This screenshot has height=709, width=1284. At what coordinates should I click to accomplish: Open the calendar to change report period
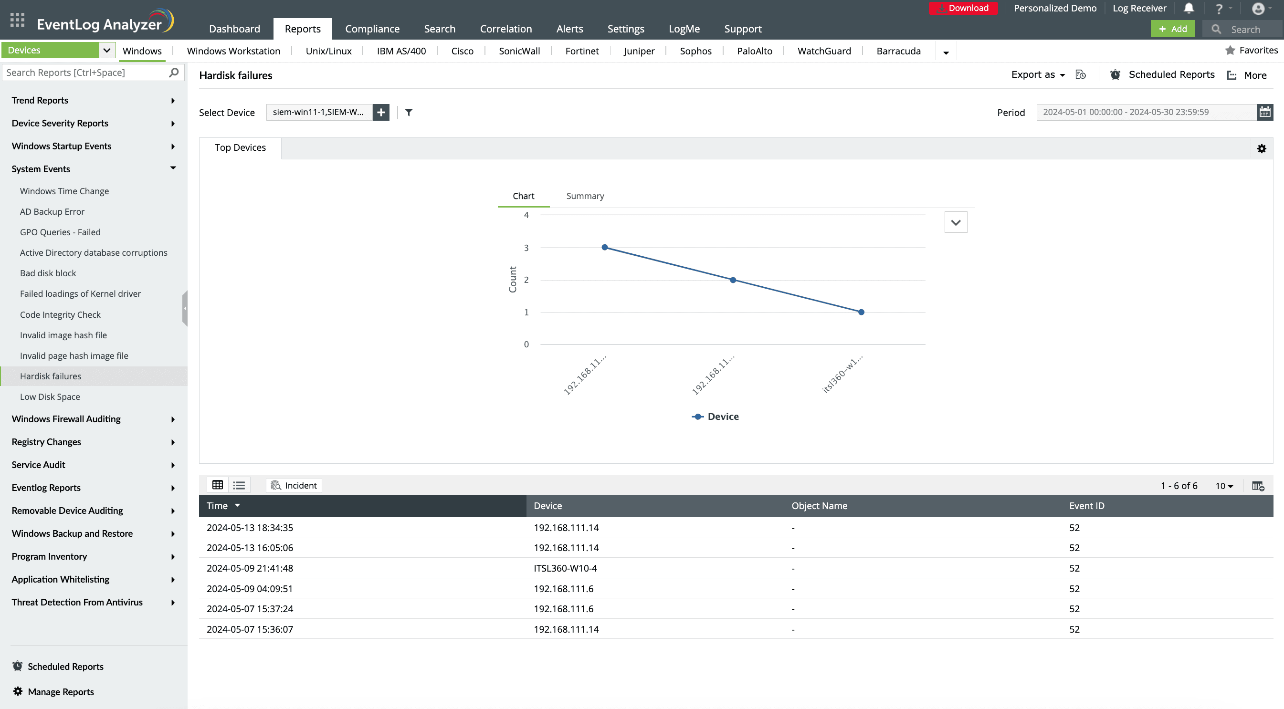tap(1265, 112)
